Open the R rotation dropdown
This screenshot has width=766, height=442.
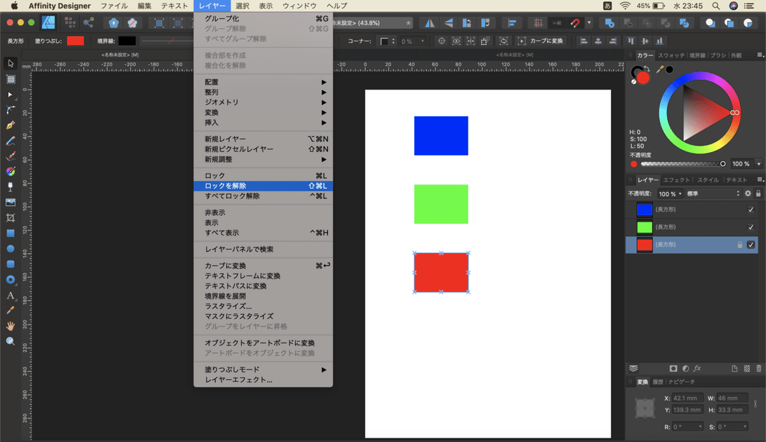700,426
